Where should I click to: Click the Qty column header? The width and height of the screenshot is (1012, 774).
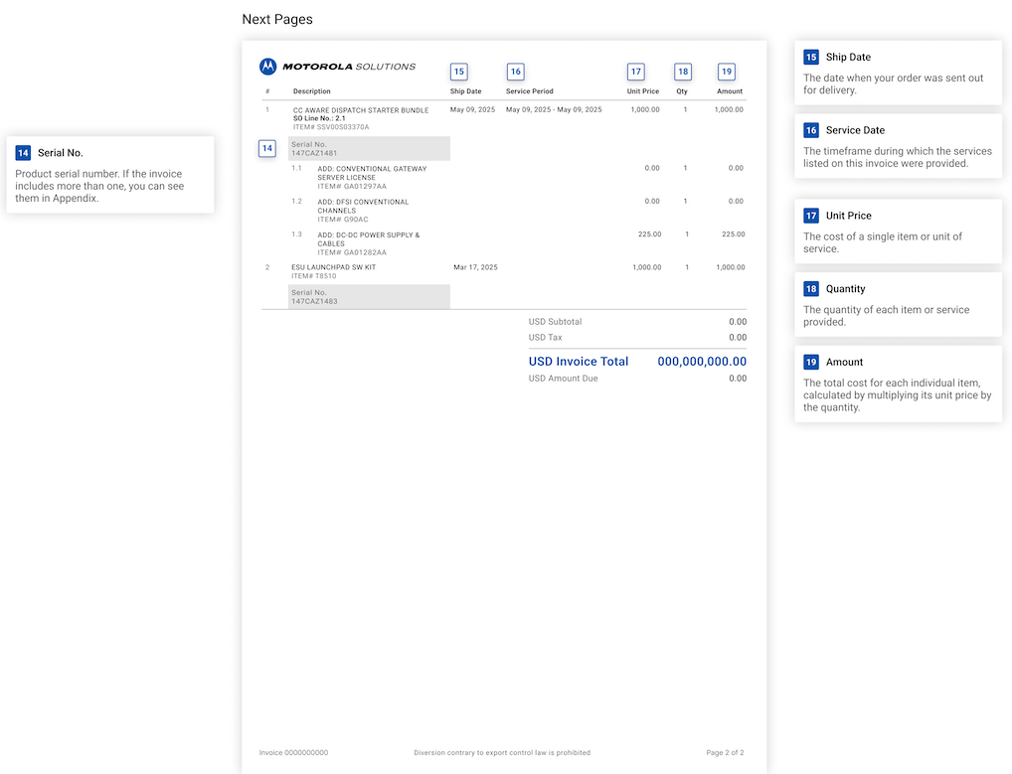pos(682,91)
